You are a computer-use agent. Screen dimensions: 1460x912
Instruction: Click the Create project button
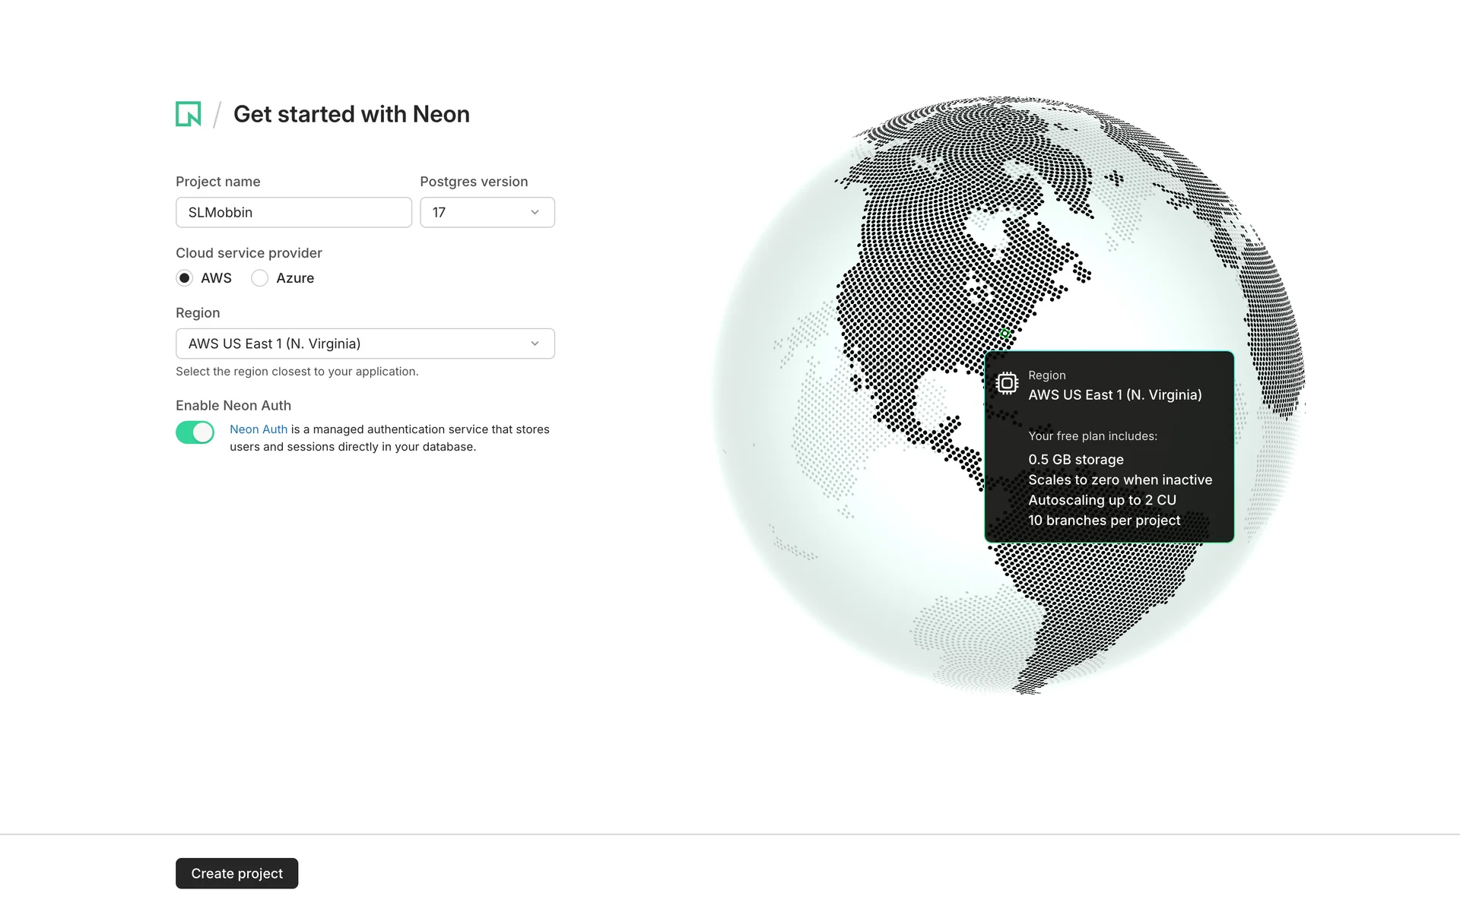click(x=236, y=873)
